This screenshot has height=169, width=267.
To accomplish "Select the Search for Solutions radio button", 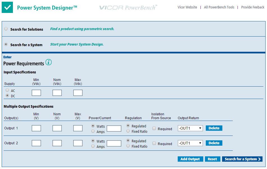I will point(6,29).
